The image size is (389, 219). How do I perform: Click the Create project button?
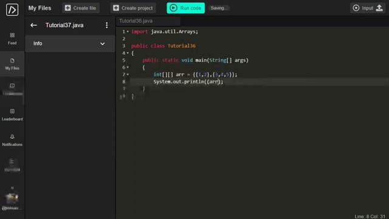[x=133, y=8]
